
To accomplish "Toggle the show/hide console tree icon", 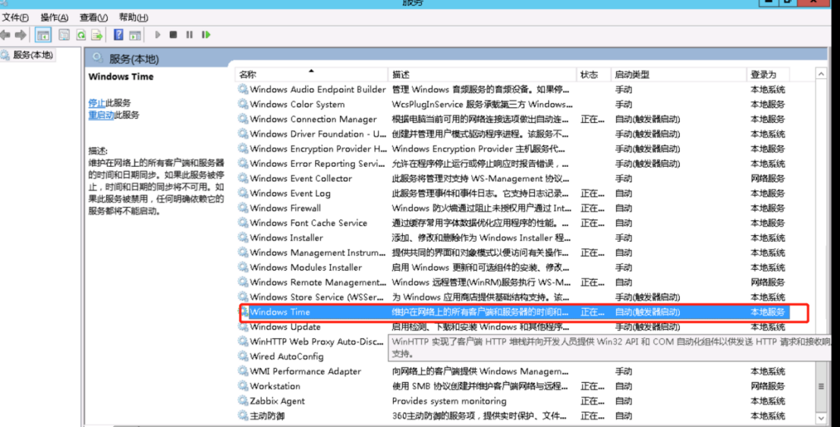I will [42, 36].
